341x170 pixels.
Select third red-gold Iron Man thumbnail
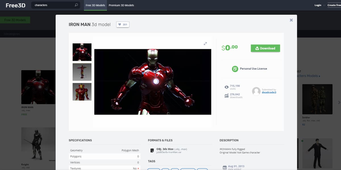point(82,92)
